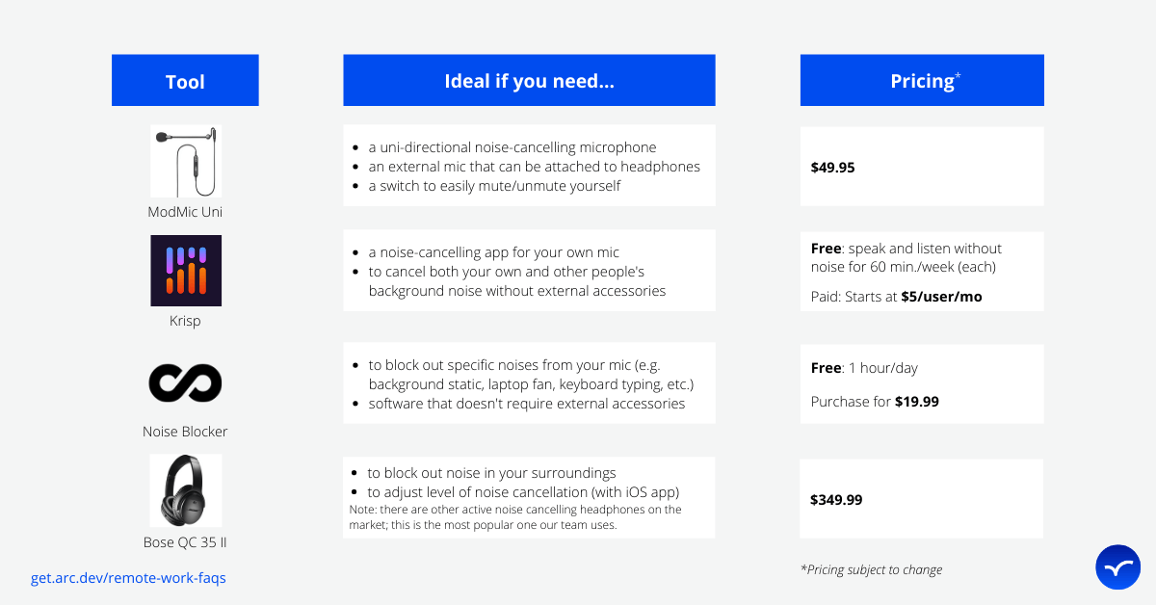Open the get.arc.dev/remote-work-faqs link
The height and width of the screenshot is (605, 1156).
[x=128, y=578]
